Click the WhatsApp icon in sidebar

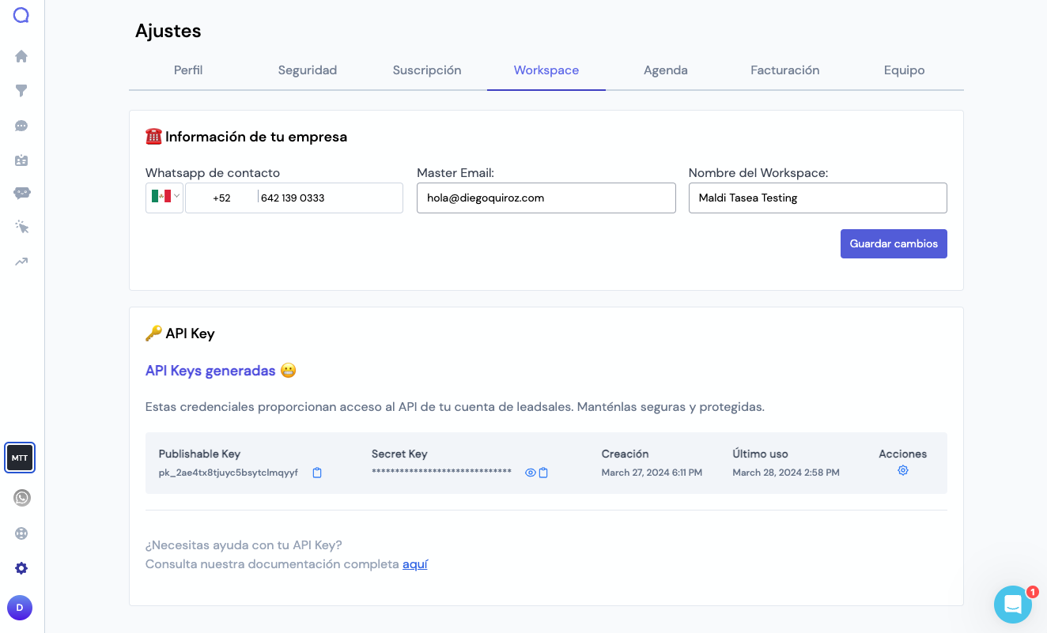(21, 498)
